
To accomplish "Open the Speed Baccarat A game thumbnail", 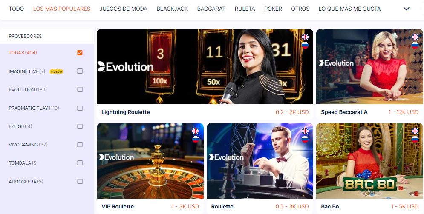I will pos(369,66).
